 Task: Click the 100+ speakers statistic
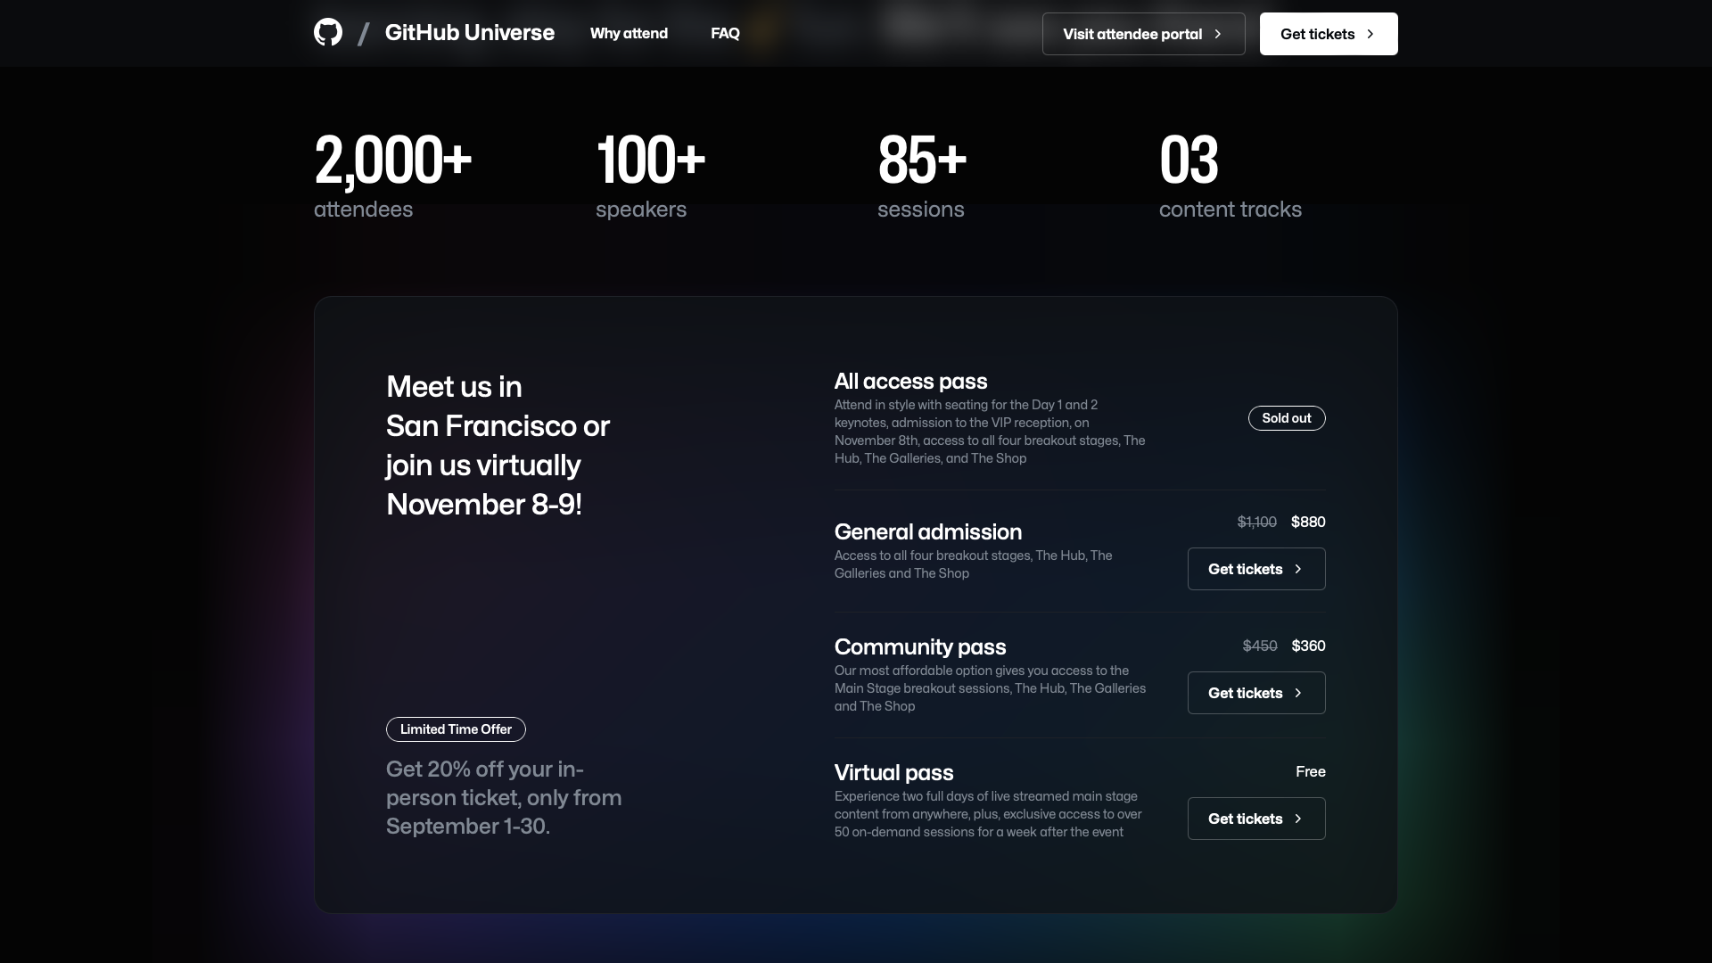651,177
